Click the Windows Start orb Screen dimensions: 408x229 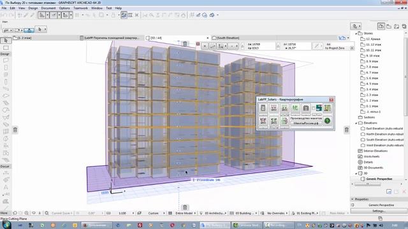tap(6, 225)
